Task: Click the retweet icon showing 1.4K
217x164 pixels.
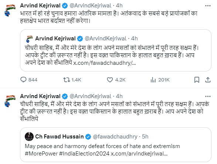Action: tap(67, 80)
